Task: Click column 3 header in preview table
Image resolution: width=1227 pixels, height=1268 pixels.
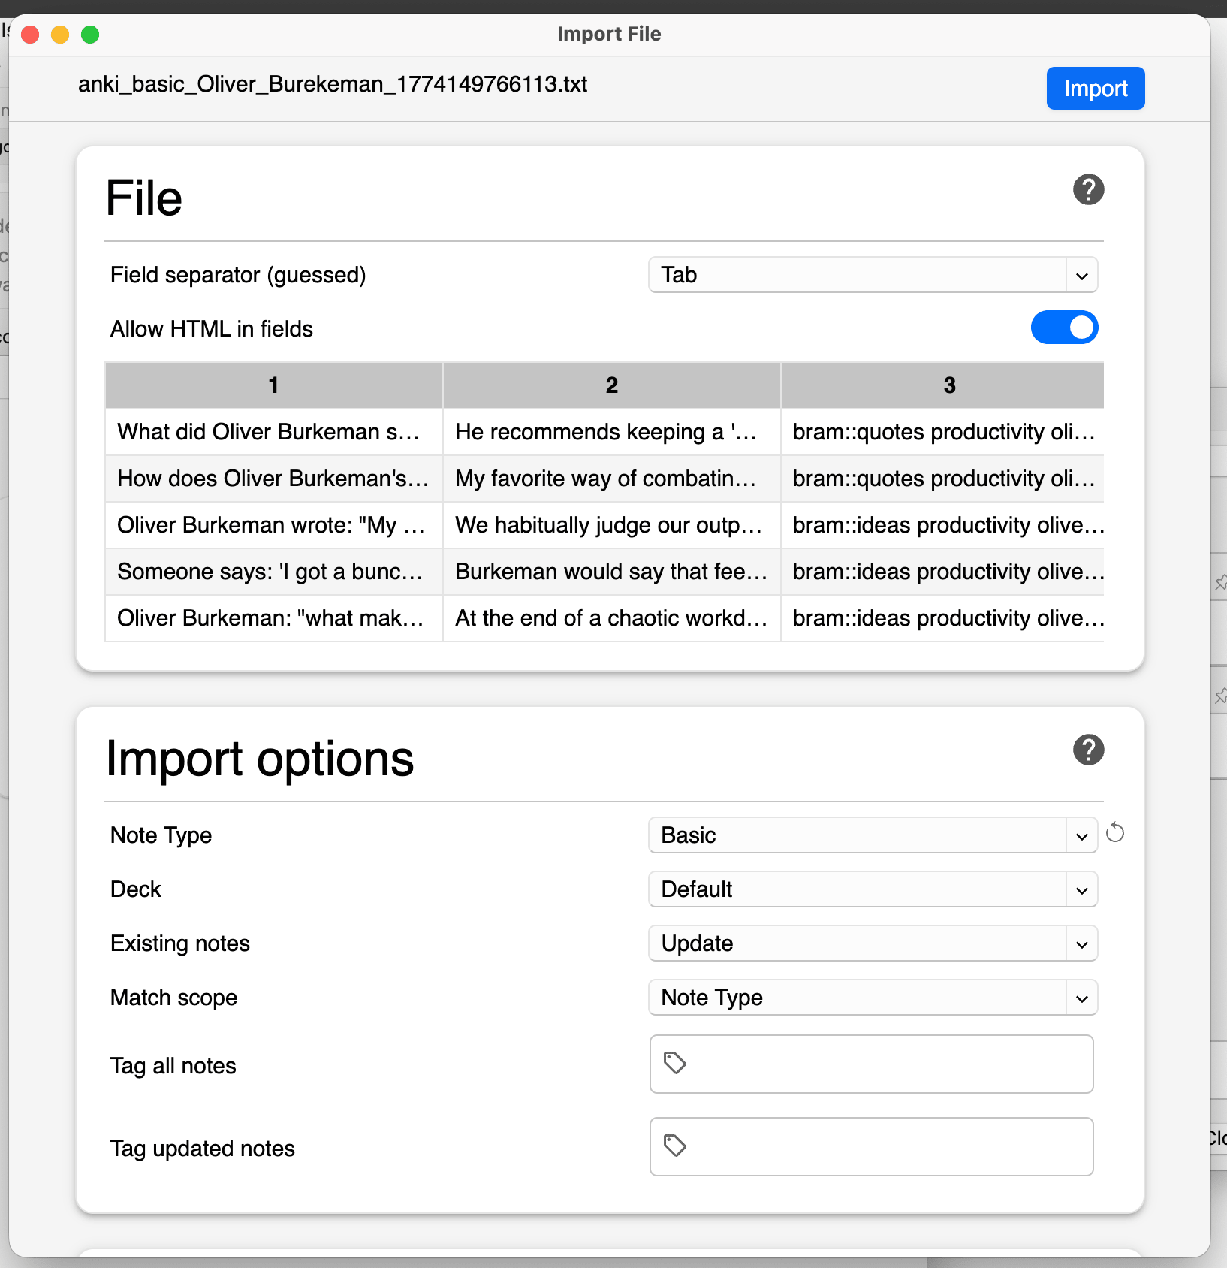Action: [x=949, y=385]
